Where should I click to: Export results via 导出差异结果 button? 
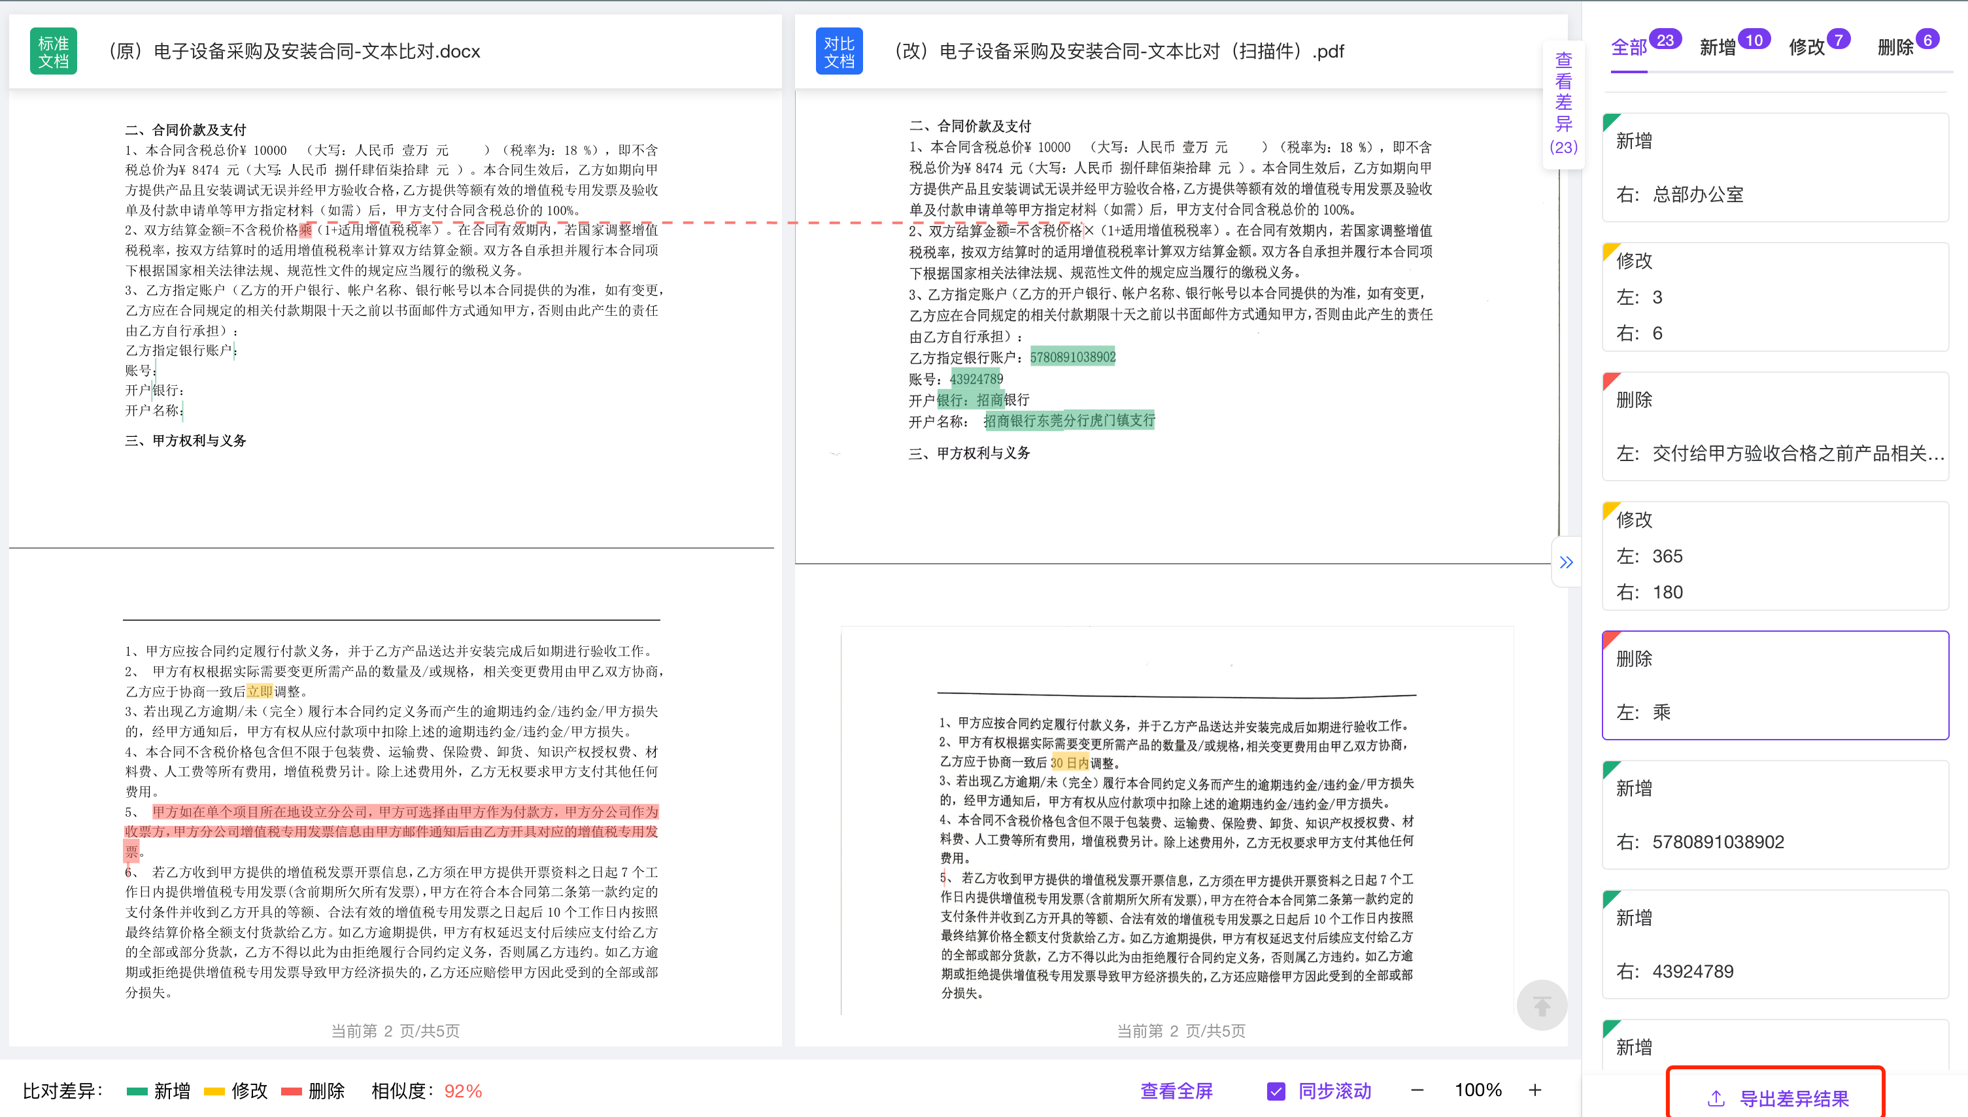(1776, 1098)
